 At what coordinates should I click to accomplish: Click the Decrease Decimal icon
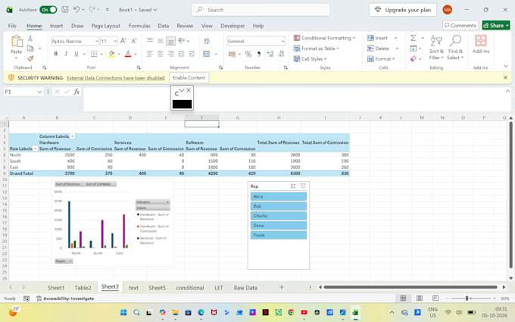pos(281,54)
